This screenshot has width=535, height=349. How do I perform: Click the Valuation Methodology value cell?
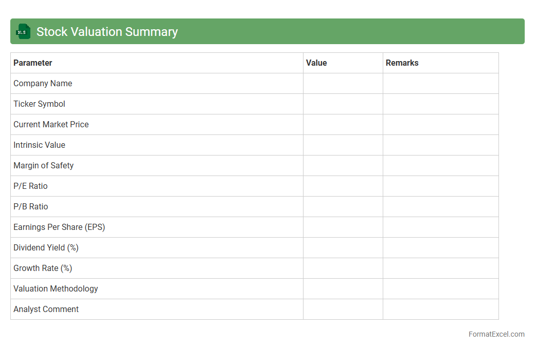pos(343,289)
